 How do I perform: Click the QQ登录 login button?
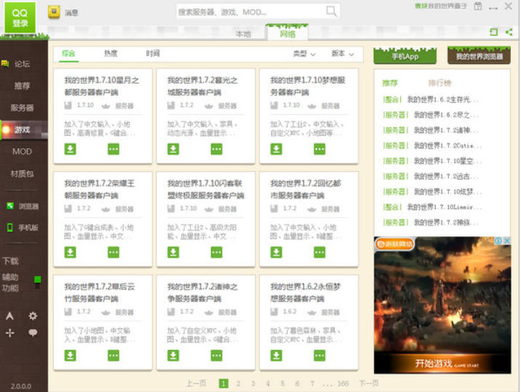(20, 17)
